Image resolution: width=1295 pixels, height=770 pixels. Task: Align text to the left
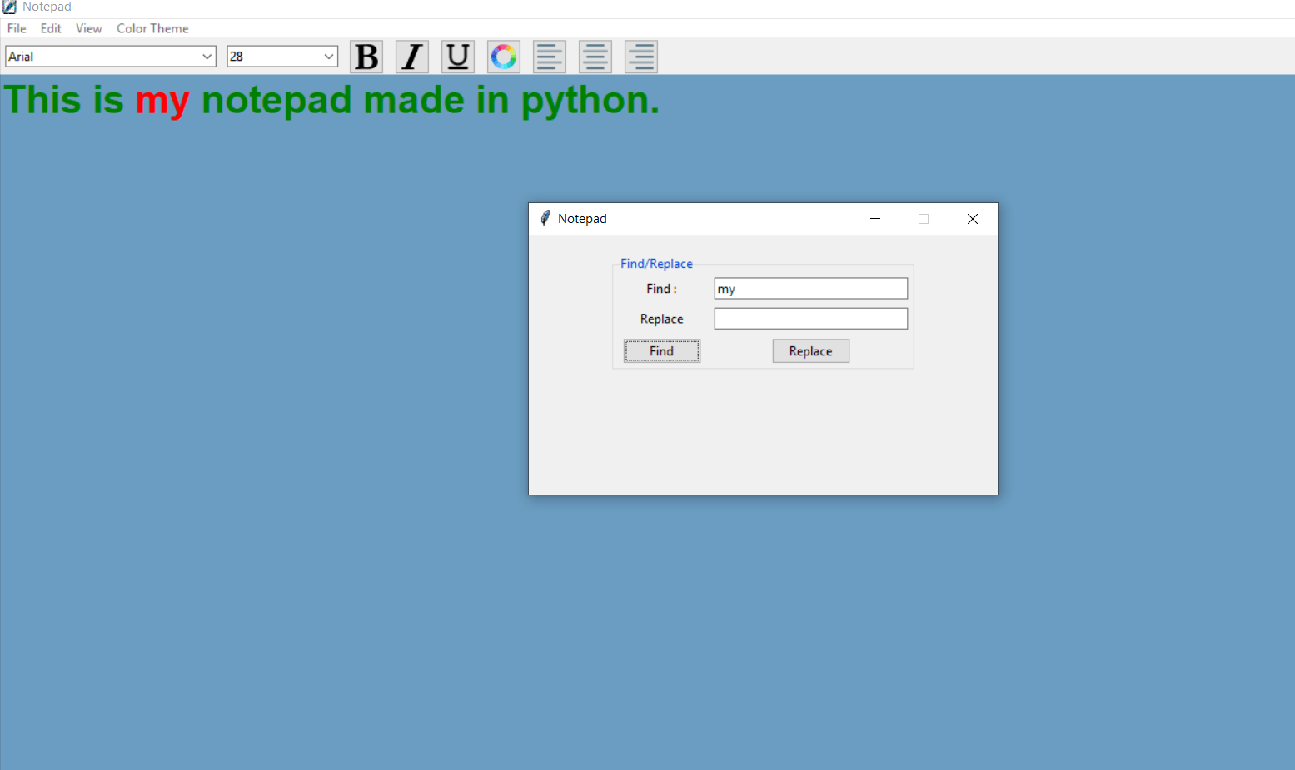pos(549,56)
